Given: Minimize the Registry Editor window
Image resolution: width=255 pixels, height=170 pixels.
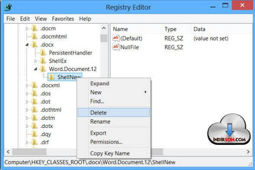Looking at the screenshot, I should click(212, 6).
